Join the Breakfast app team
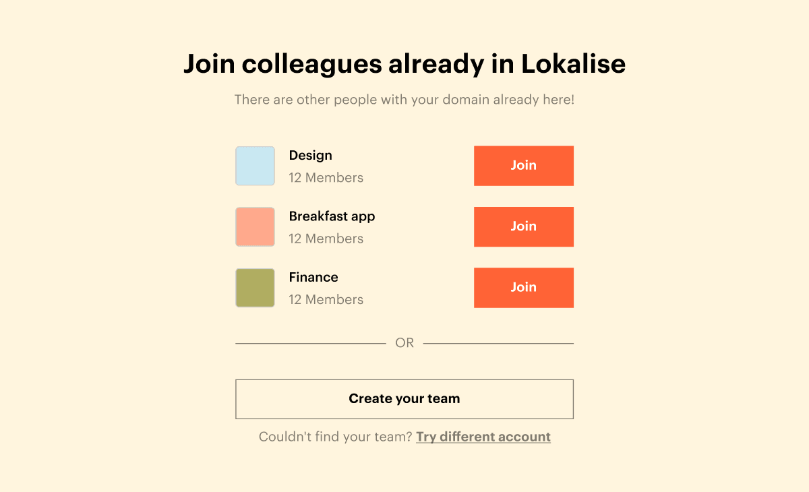This screenshot has height=492, width=809. (x=523, y=226)
